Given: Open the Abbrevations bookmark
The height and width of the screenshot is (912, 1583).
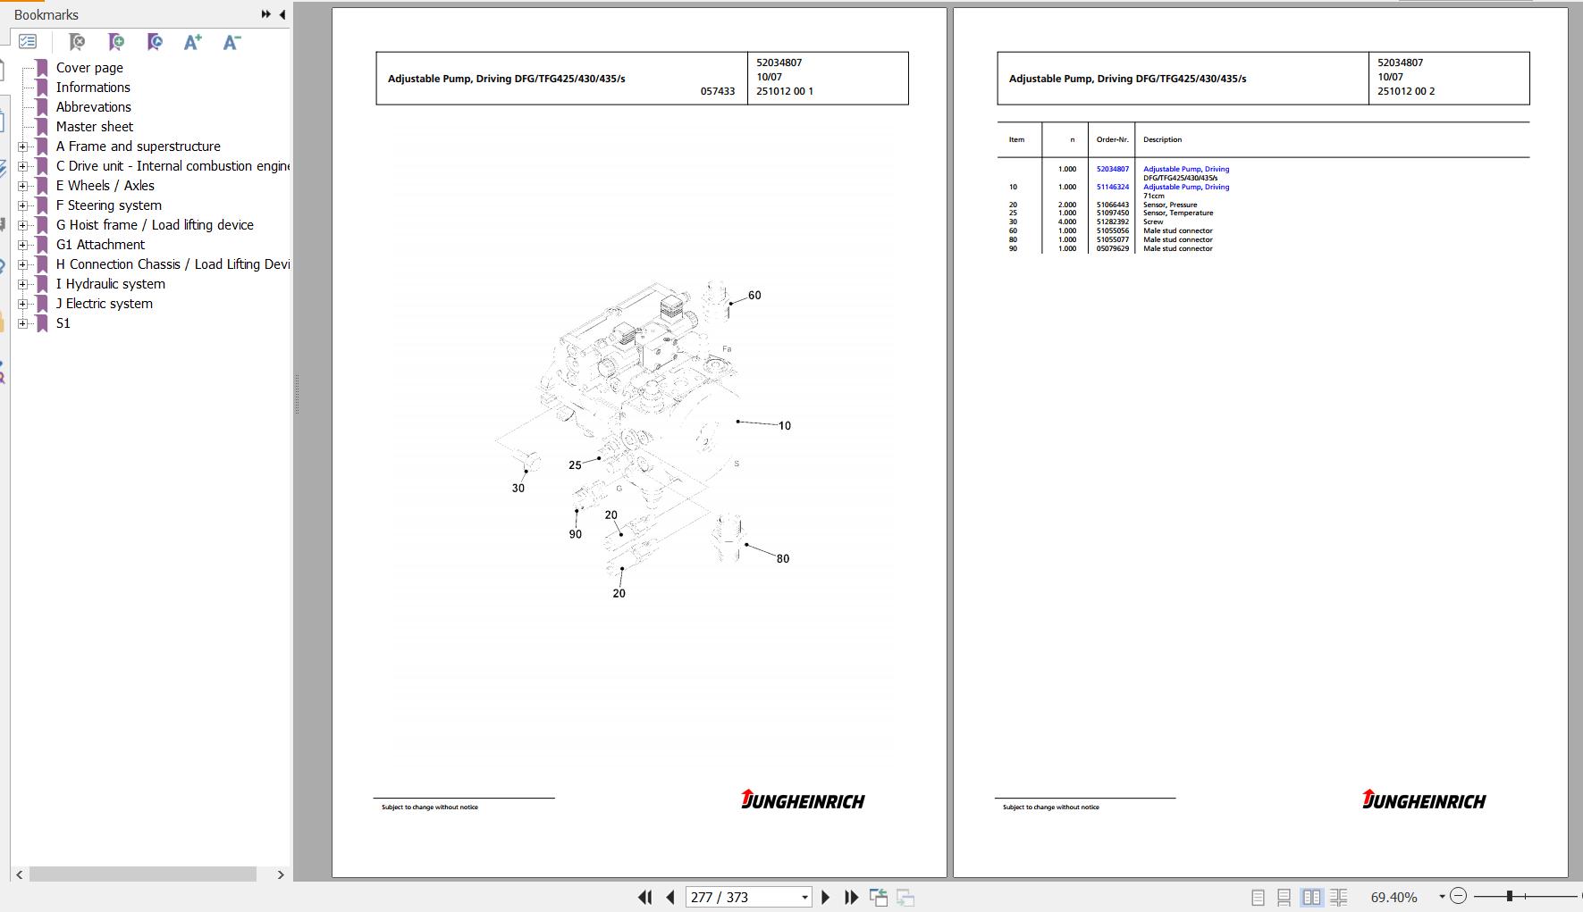Looking at the screenshot, I should [x=93, y=107].
